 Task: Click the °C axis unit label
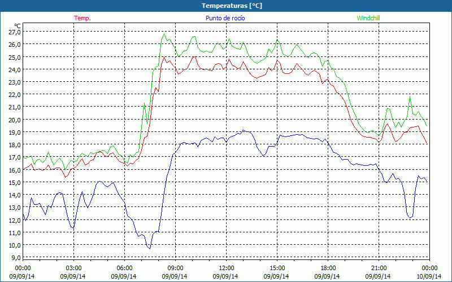(18, 26)
